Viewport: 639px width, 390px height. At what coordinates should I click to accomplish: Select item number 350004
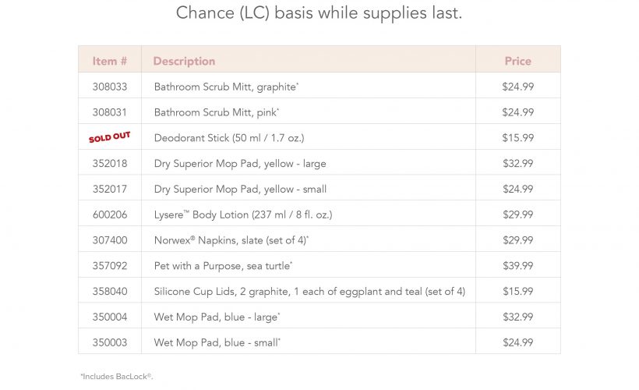point(110,317)
